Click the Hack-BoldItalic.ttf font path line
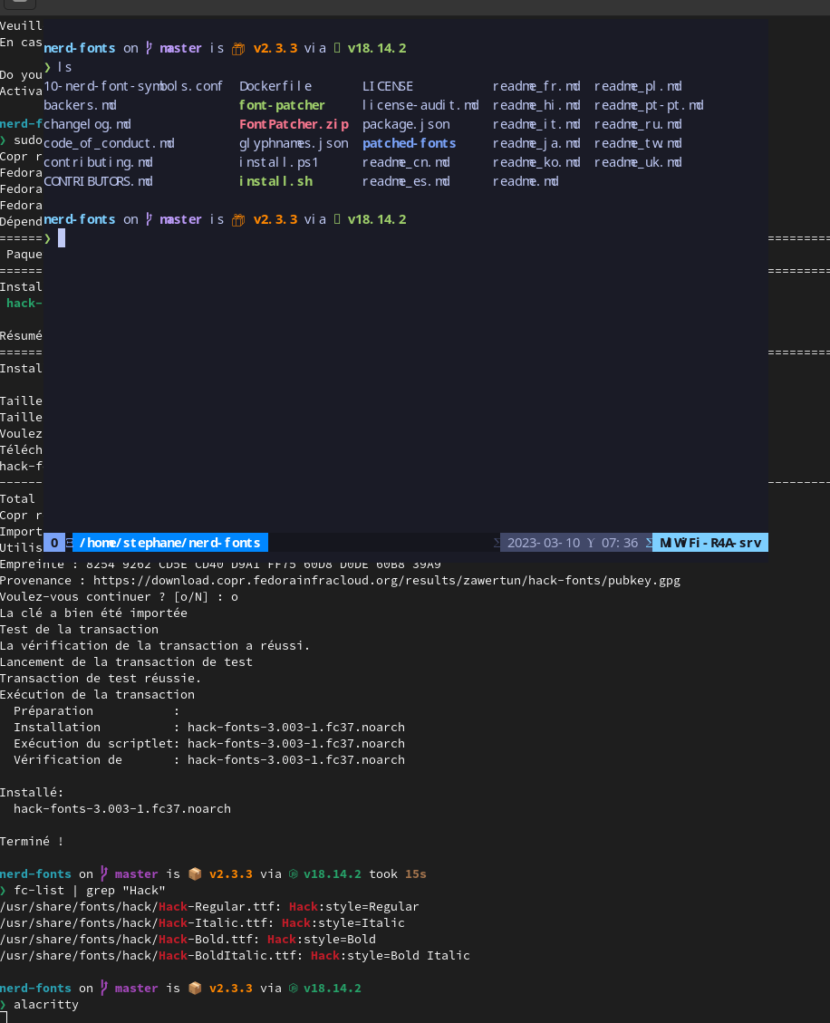830x1023 pixels. tap(235, 956)
